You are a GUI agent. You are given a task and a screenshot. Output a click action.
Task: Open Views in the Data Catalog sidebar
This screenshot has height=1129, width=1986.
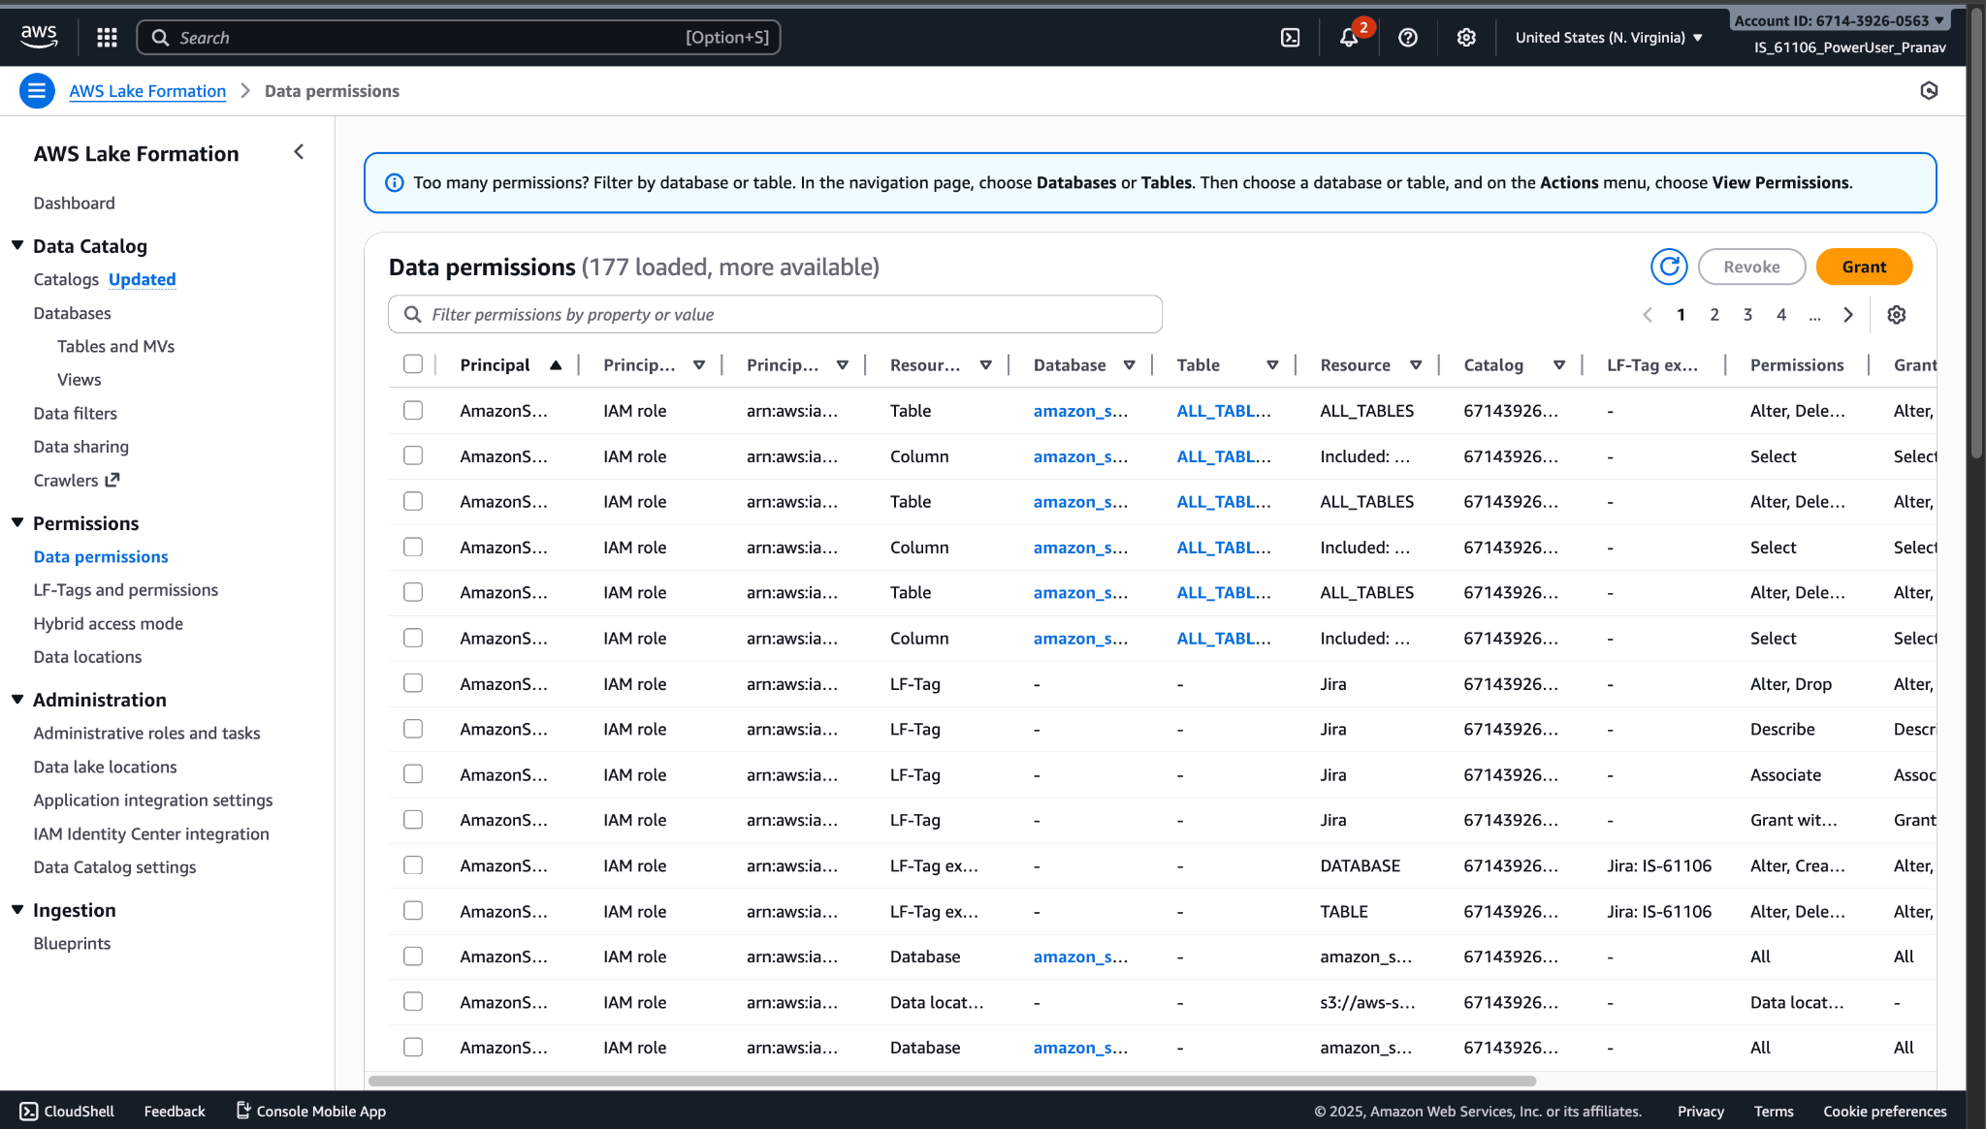(79, 380)
